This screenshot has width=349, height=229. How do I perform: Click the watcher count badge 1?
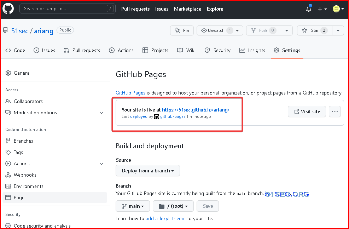tap(230, 30)
